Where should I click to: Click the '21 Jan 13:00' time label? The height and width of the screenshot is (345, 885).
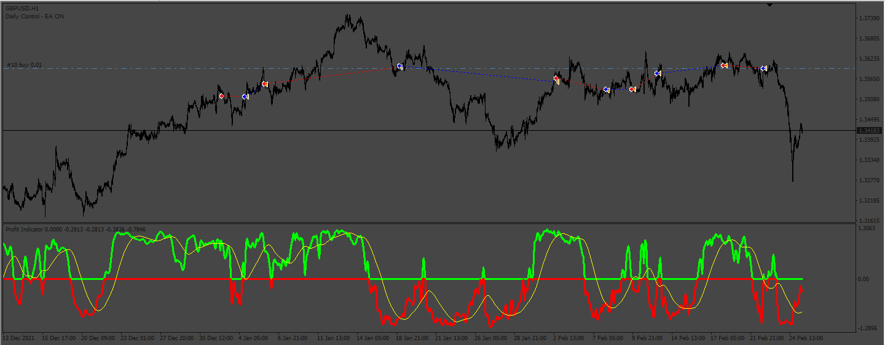point(453,338)
